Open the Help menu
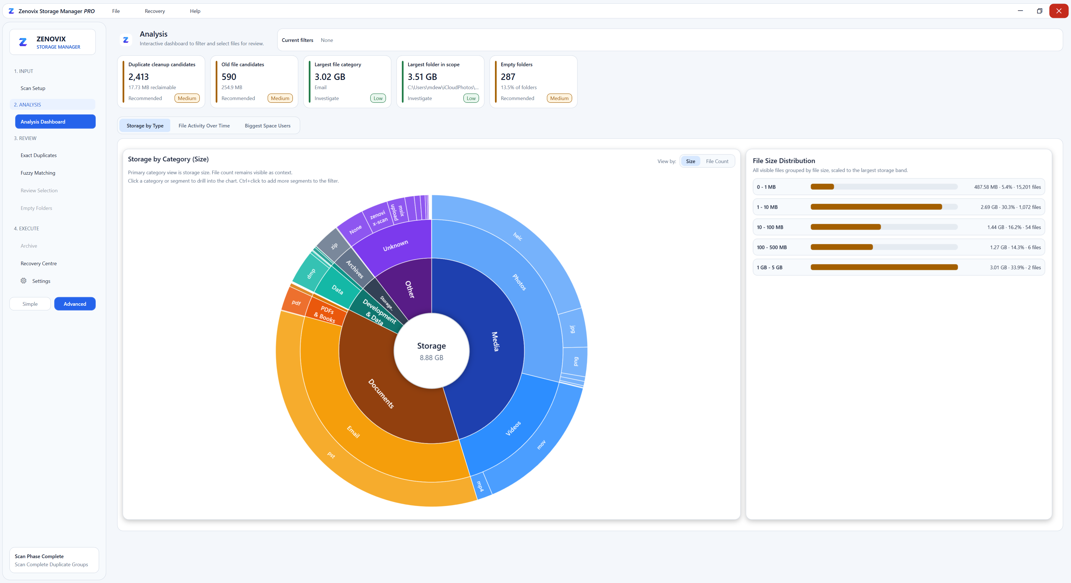Screen dimensions: 1071x583 pos(195,11)
